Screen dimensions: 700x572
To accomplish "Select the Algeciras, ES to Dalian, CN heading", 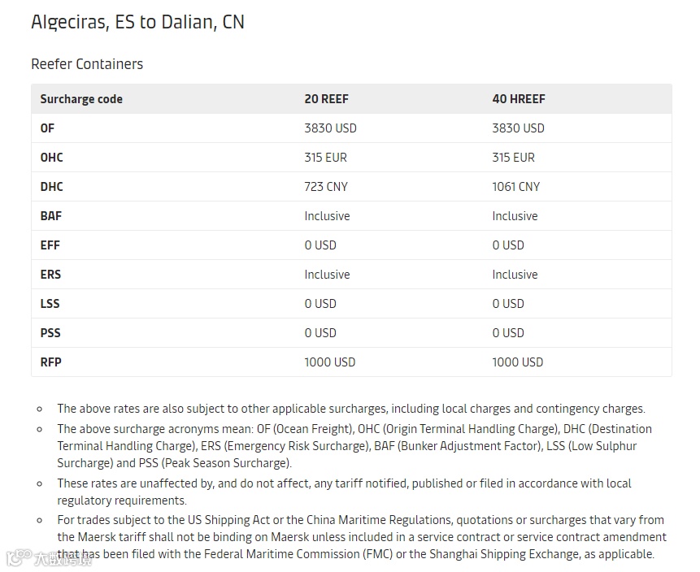I will pos(137,22).
